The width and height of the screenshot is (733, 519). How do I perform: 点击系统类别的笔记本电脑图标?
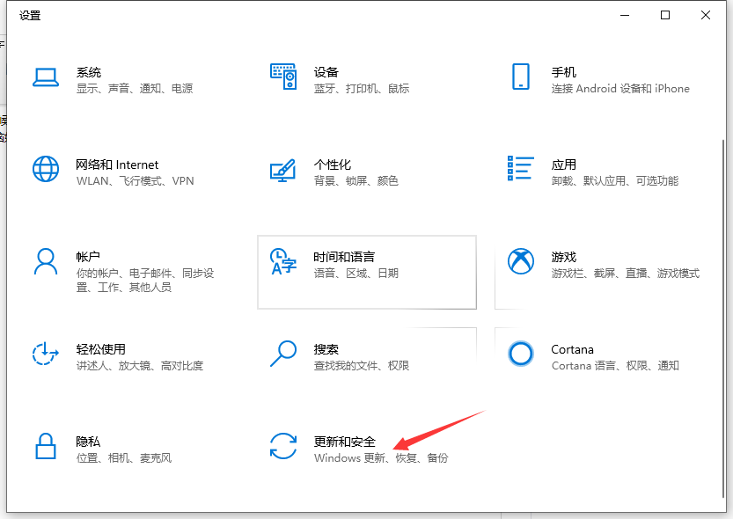click(46, 77)
